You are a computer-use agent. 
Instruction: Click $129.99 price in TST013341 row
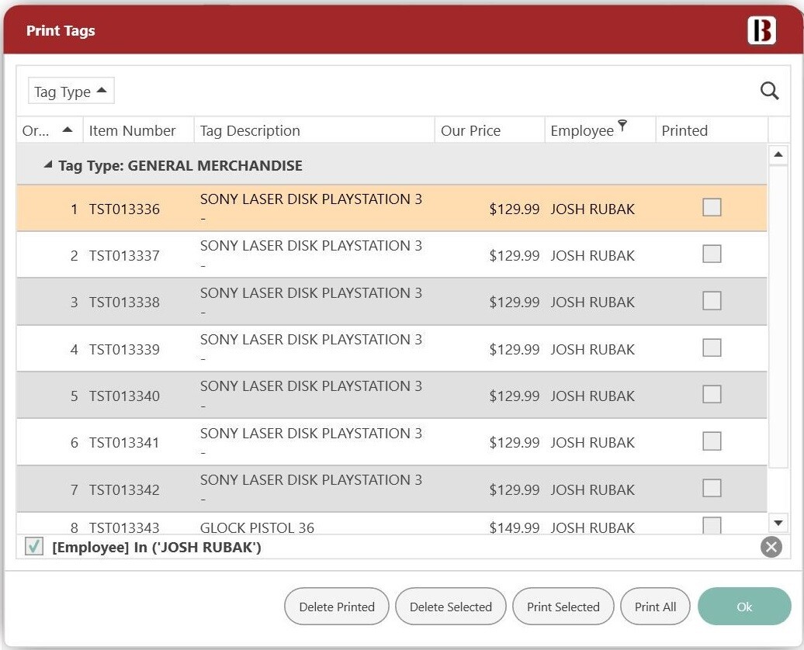coord(515,442)
